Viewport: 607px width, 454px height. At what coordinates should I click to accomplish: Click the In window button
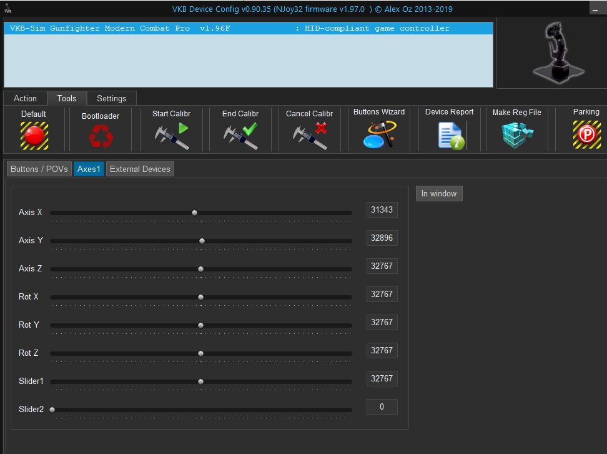[x=438, y=194]
